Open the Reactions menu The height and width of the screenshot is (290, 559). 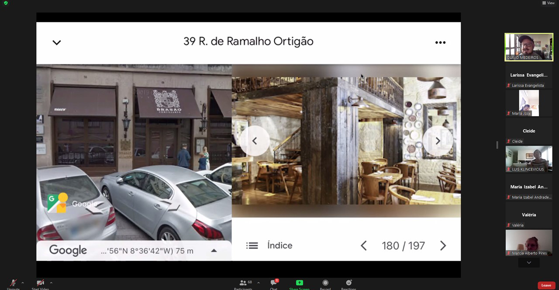[349, 284]
